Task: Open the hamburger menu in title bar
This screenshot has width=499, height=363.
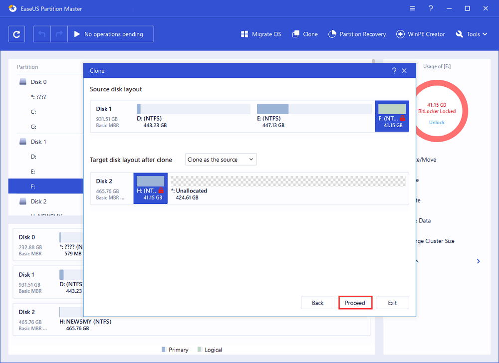Action: point(413,8)
